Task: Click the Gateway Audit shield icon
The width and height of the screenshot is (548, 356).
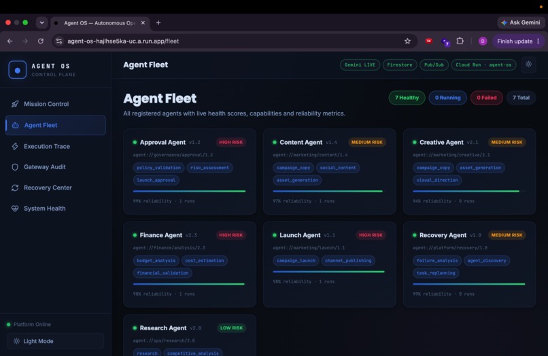Action: 15,167
